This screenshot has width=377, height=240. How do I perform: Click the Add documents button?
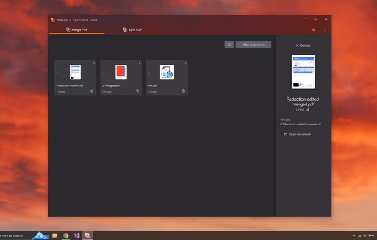pos(254,44)
